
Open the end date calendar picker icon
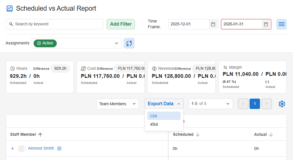pos(266,24)
